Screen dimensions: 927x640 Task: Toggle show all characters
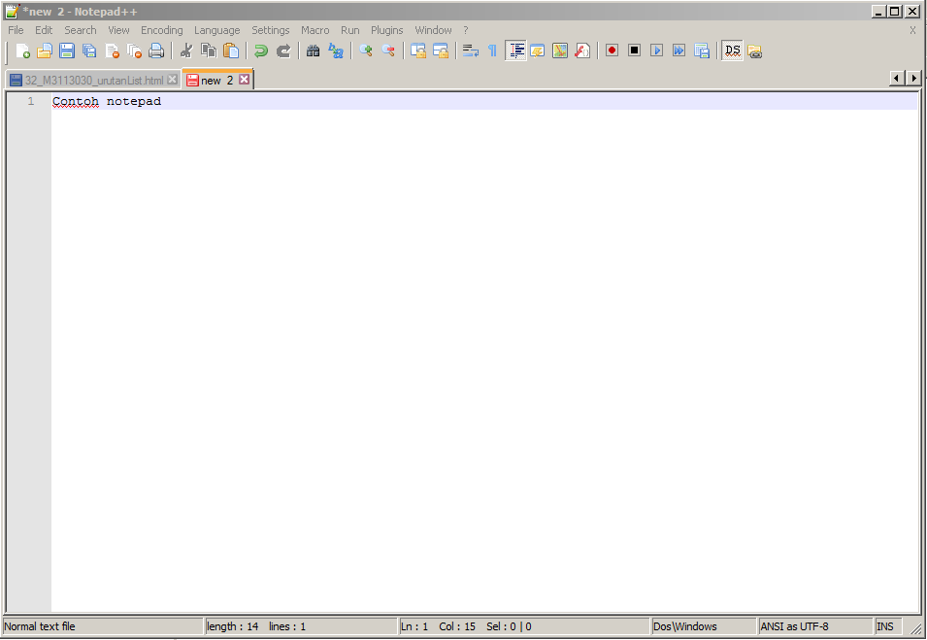[x=493, y=50]
